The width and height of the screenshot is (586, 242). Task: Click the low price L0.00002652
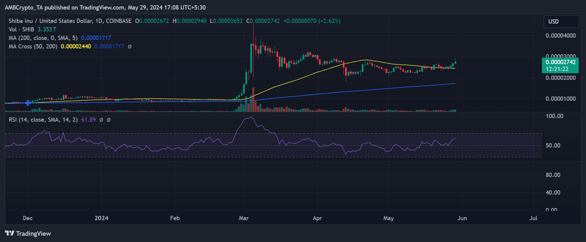(x=226, y=21)
